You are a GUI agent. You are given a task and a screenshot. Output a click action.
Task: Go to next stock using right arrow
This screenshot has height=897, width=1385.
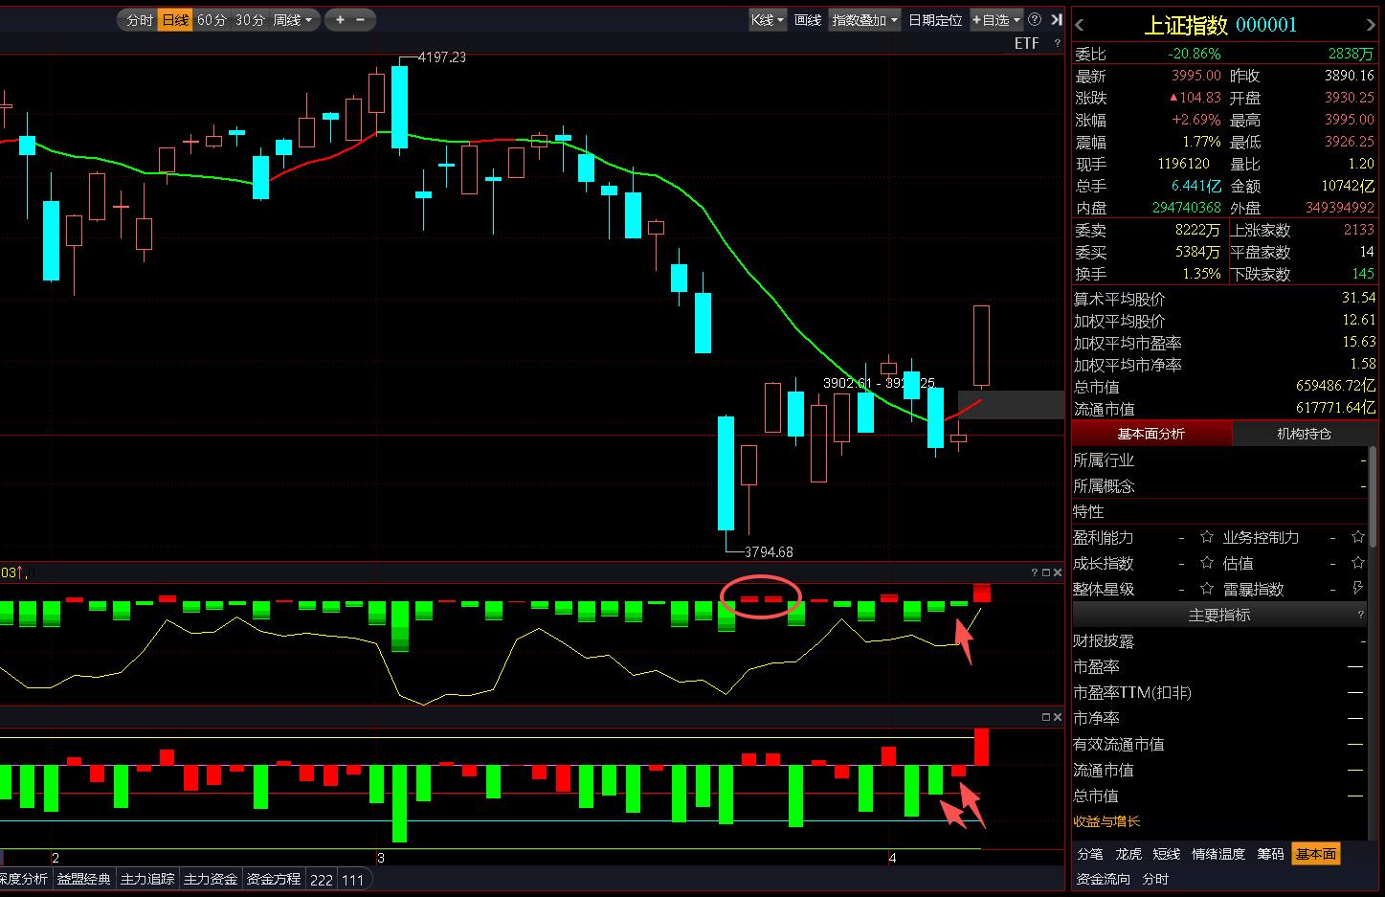click(1370, 26)
